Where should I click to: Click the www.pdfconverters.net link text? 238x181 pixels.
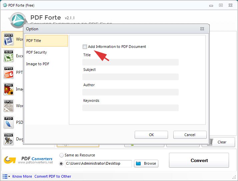pos(35,162)
